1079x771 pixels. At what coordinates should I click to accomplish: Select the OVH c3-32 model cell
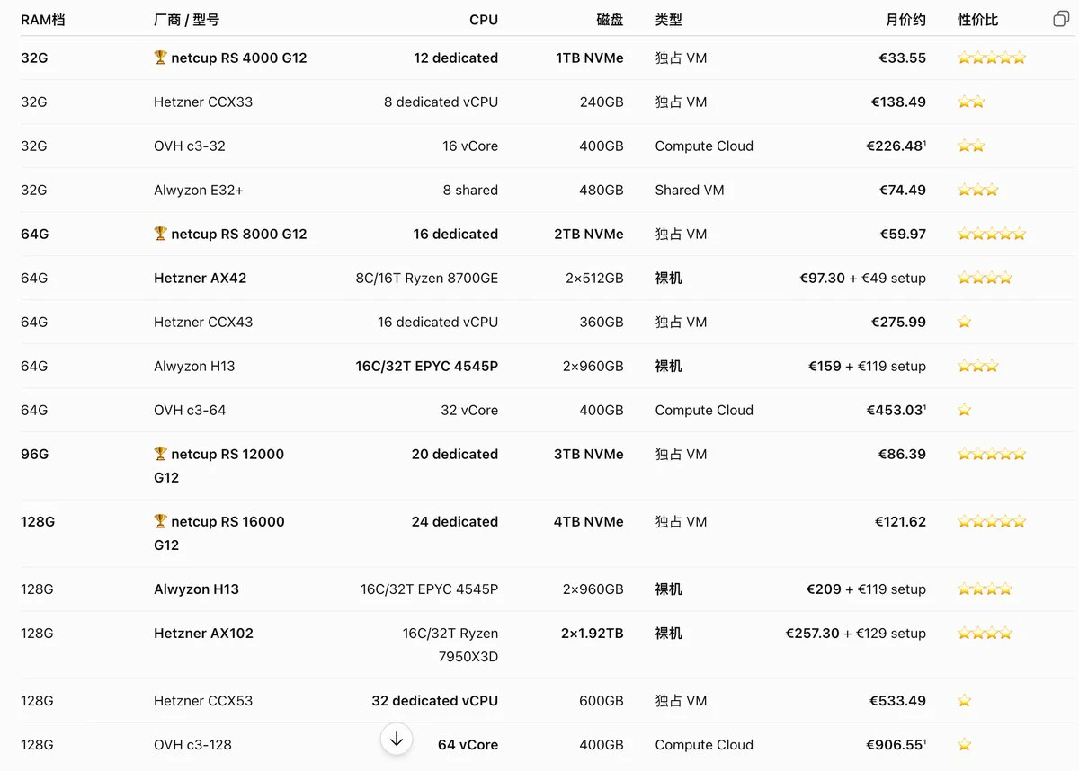(x=190, y=146)
